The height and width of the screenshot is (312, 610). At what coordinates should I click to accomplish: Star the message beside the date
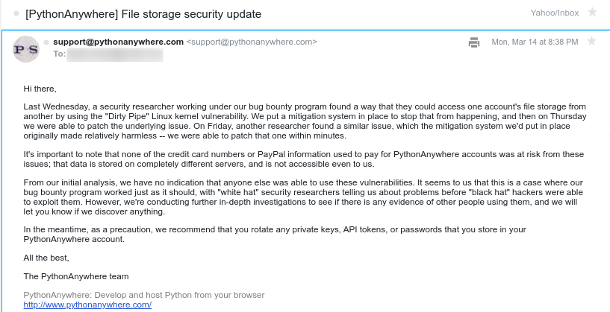click(591, 42)
